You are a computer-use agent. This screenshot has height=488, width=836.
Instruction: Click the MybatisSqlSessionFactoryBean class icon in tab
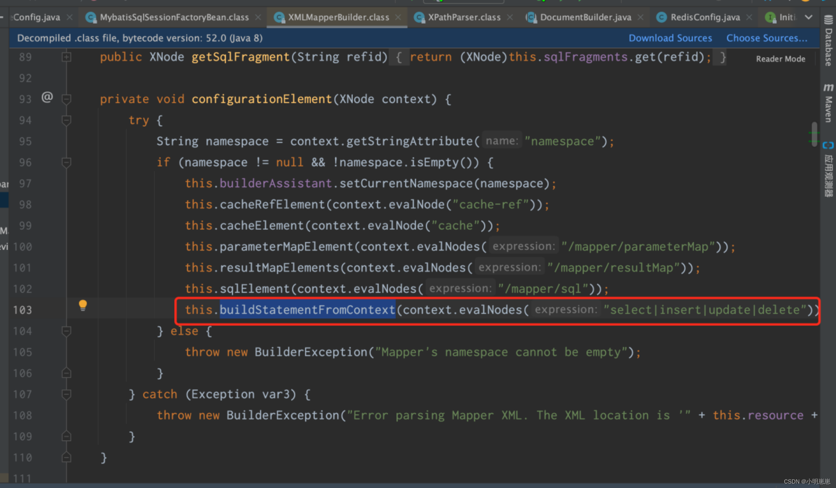[91, 17]
